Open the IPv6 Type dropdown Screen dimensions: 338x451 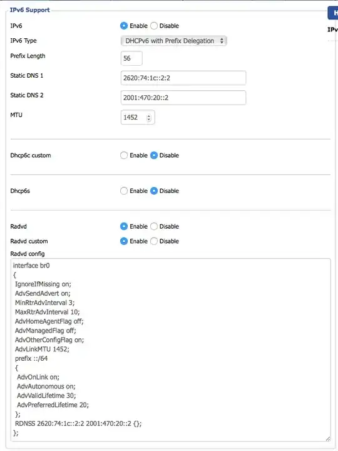(173, 41)
